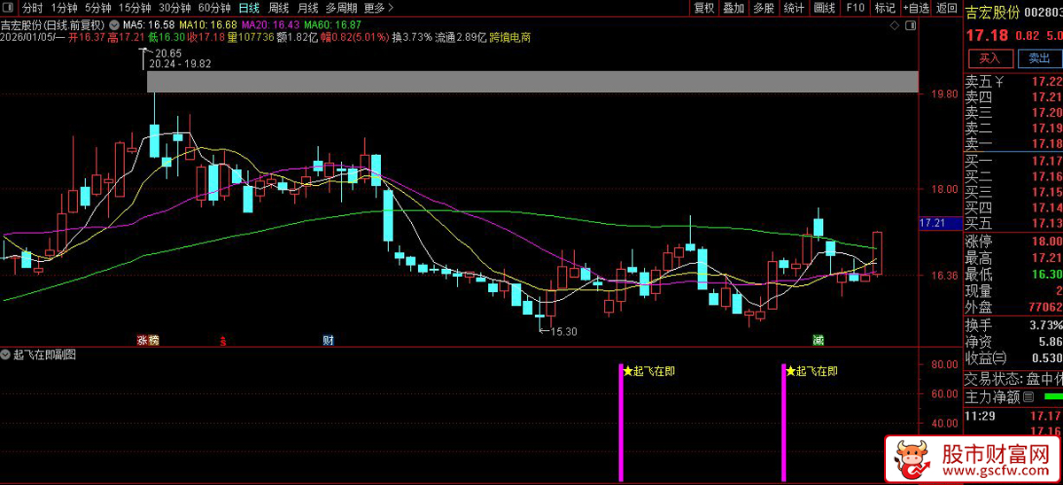The height and width of the screenshot is (485, 1063).
Task: Click the 涨停 18.00 row
Action: (1013, 242)
